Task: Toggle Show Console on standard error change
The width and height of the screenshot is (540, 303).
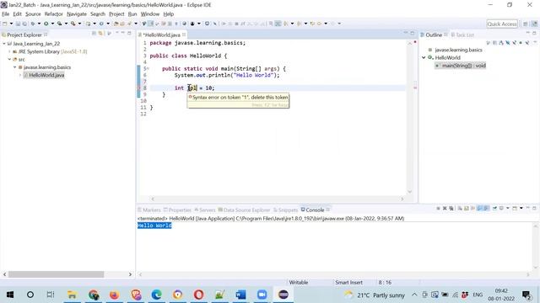Action: (x=486, y=208)
